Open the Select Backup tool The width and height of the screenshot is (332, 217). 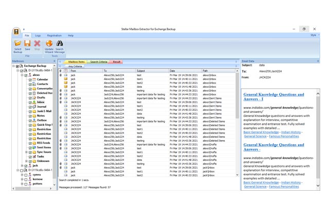point(18,46)
